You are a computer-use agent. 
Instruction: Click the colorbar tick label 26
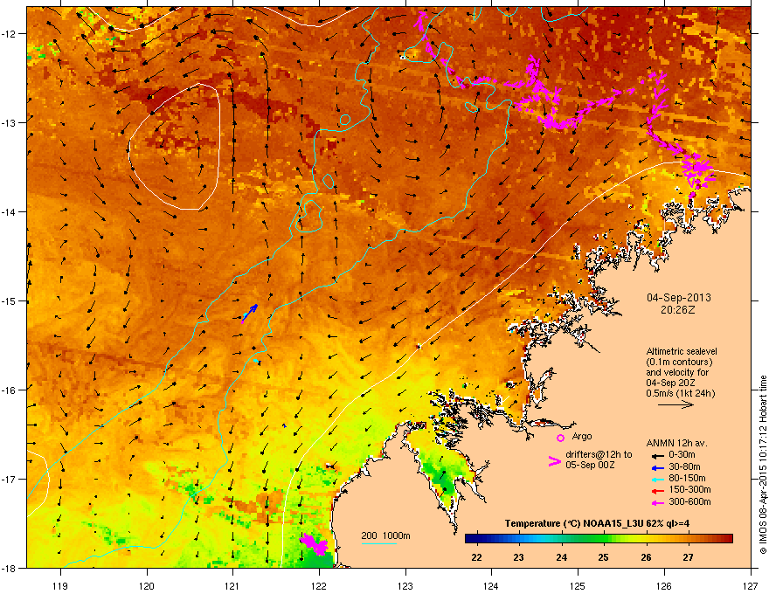click(646, 557)
